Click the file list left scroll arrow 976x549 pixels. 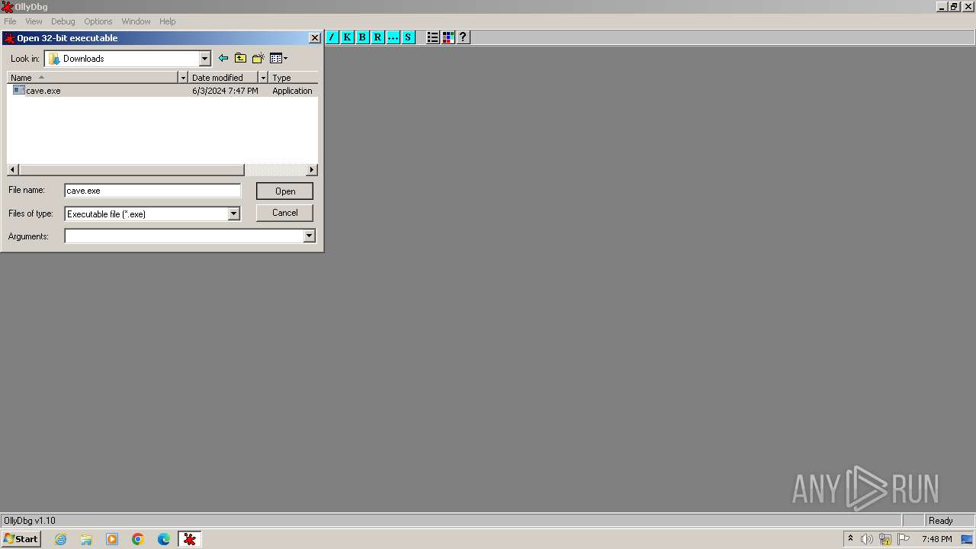(13, 170)
